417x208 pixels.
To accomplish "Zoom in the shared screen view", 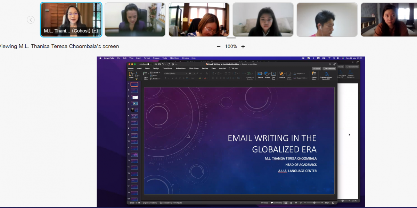I will coord(243,46).
